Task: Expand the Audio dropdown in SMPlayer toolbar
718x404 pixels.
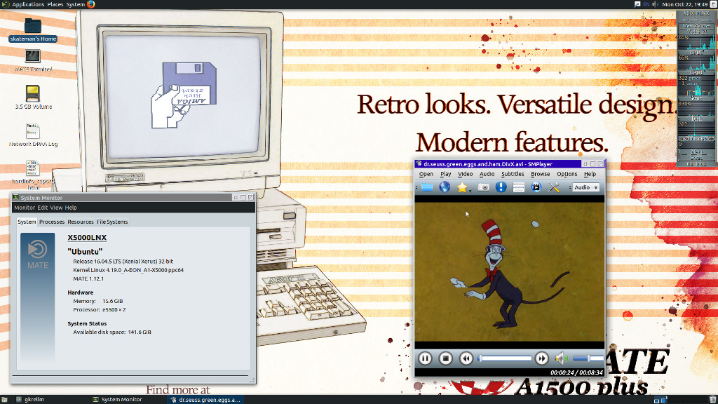Action: pyautogui.click(x=585, y=187)
